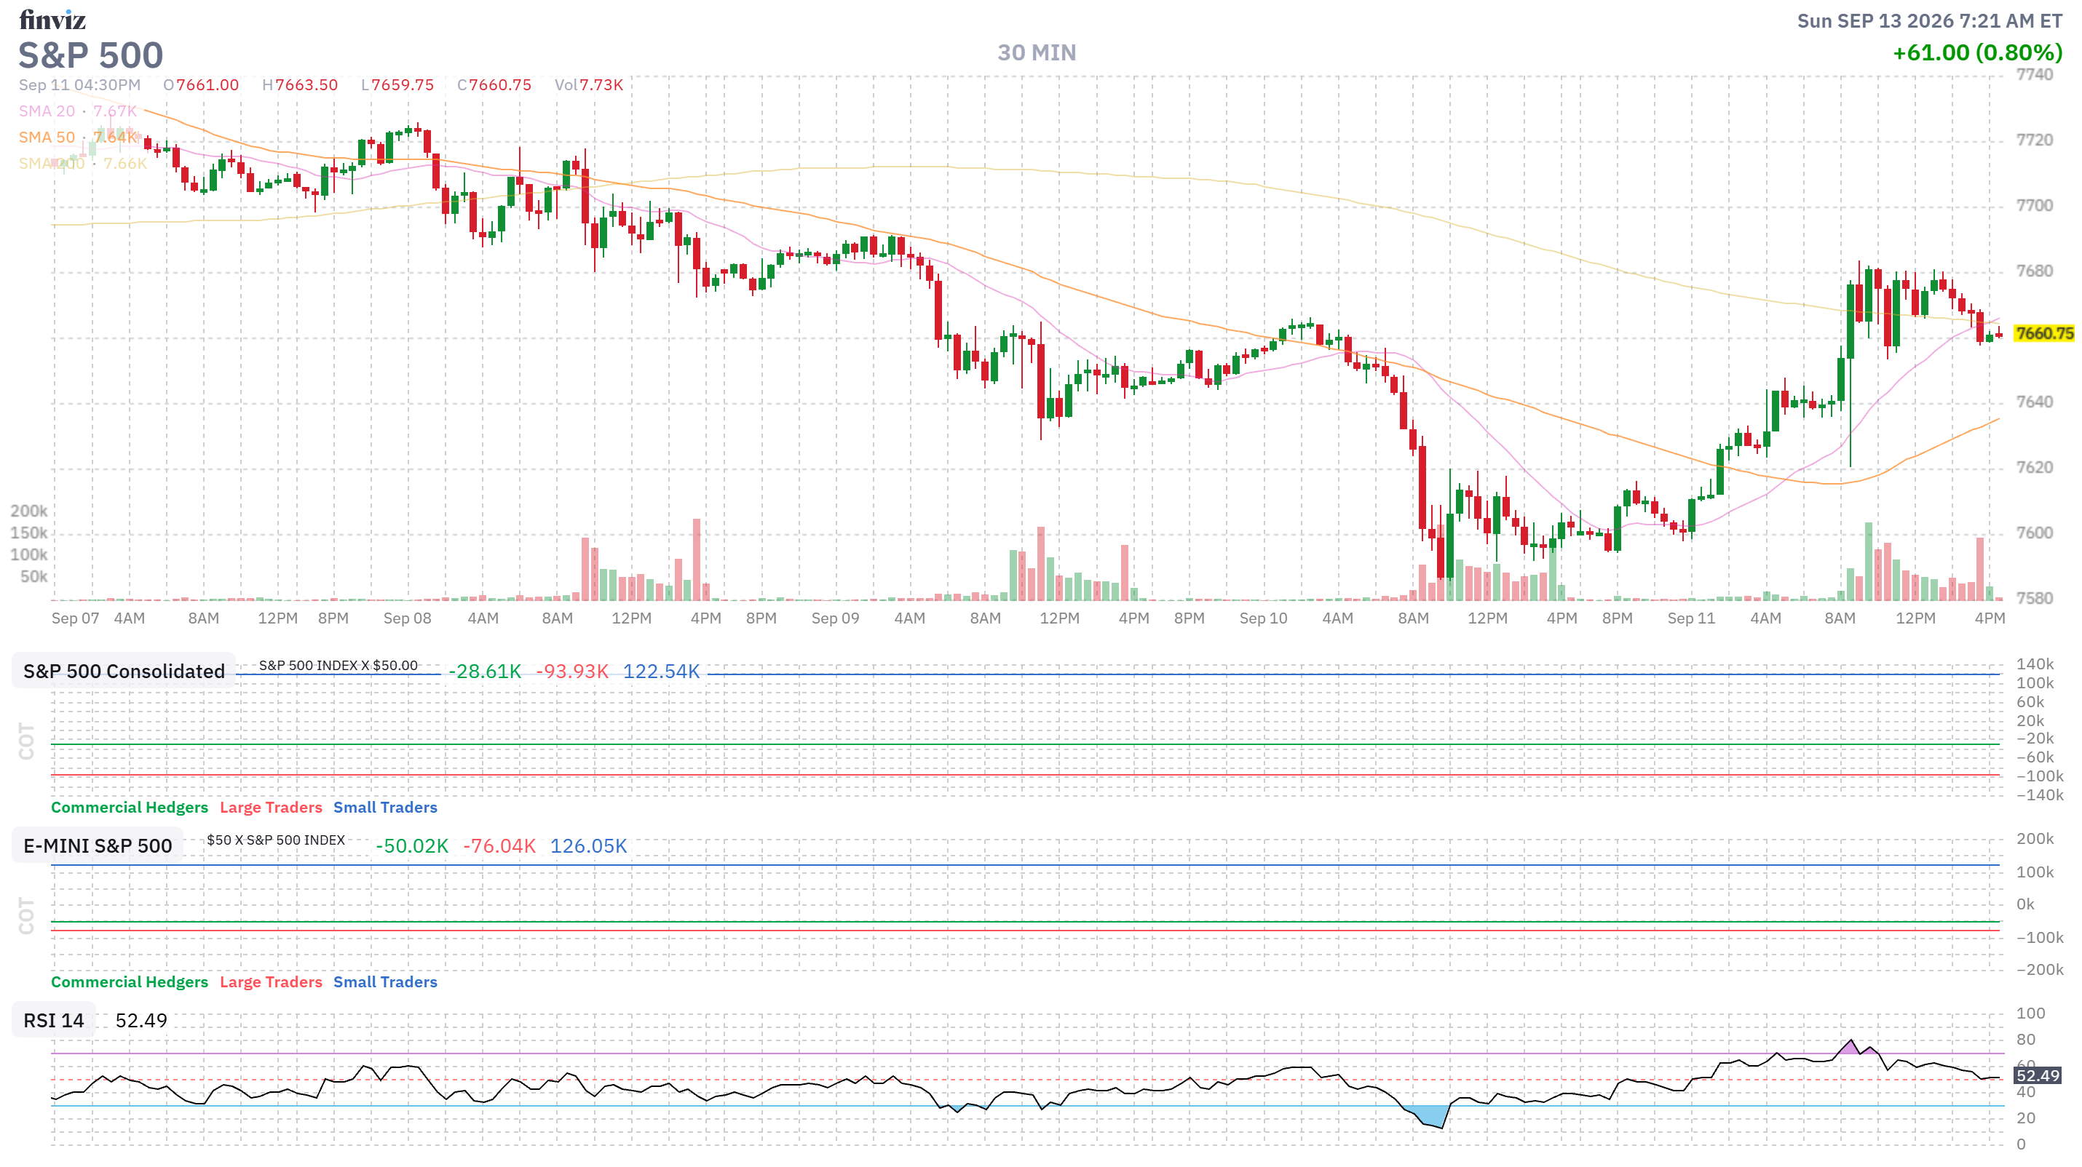Select the S&P 500 chart title
2082x1167 pixels.
point(90,55)
